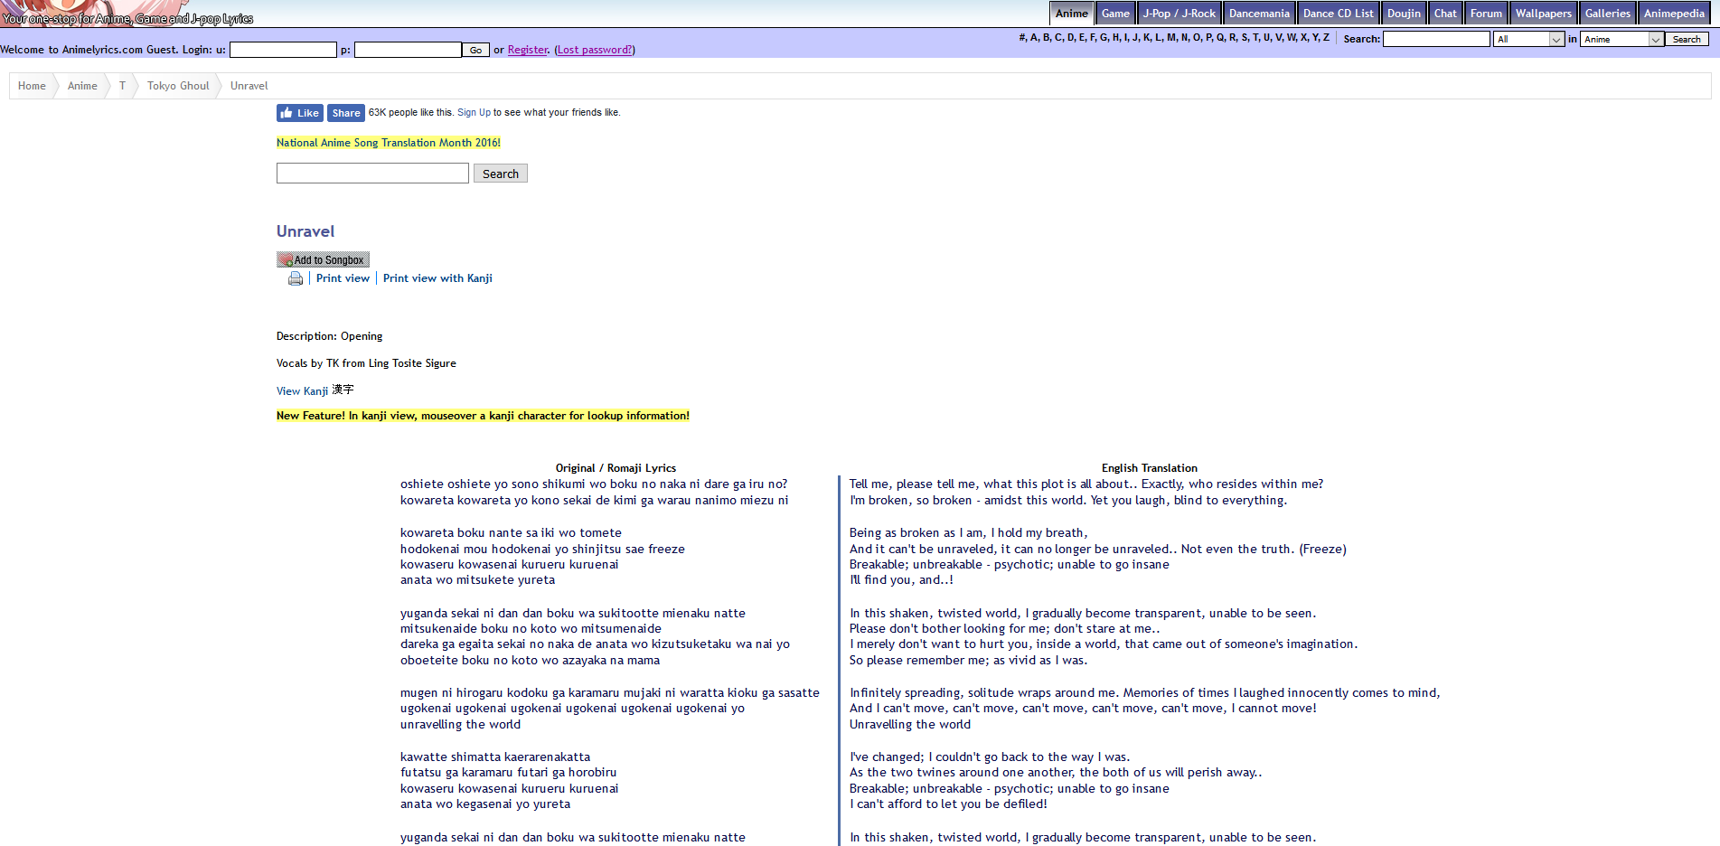Like the page with the Facebook Like button

[299, 113]
